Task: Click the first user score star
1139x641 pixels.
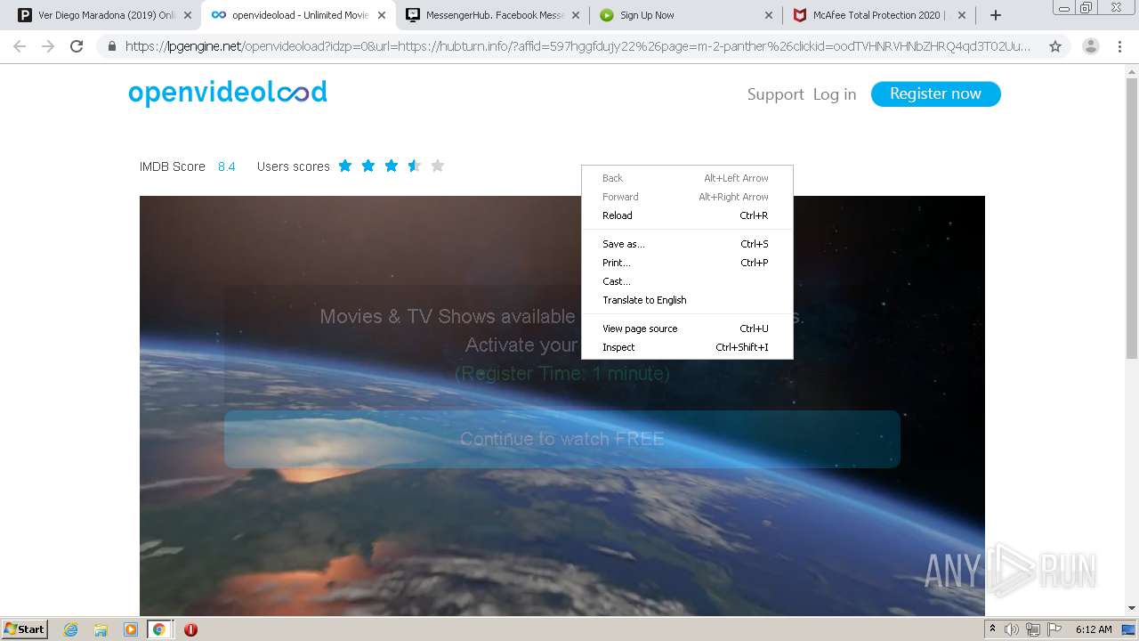Action: click(x=345, y=166)
